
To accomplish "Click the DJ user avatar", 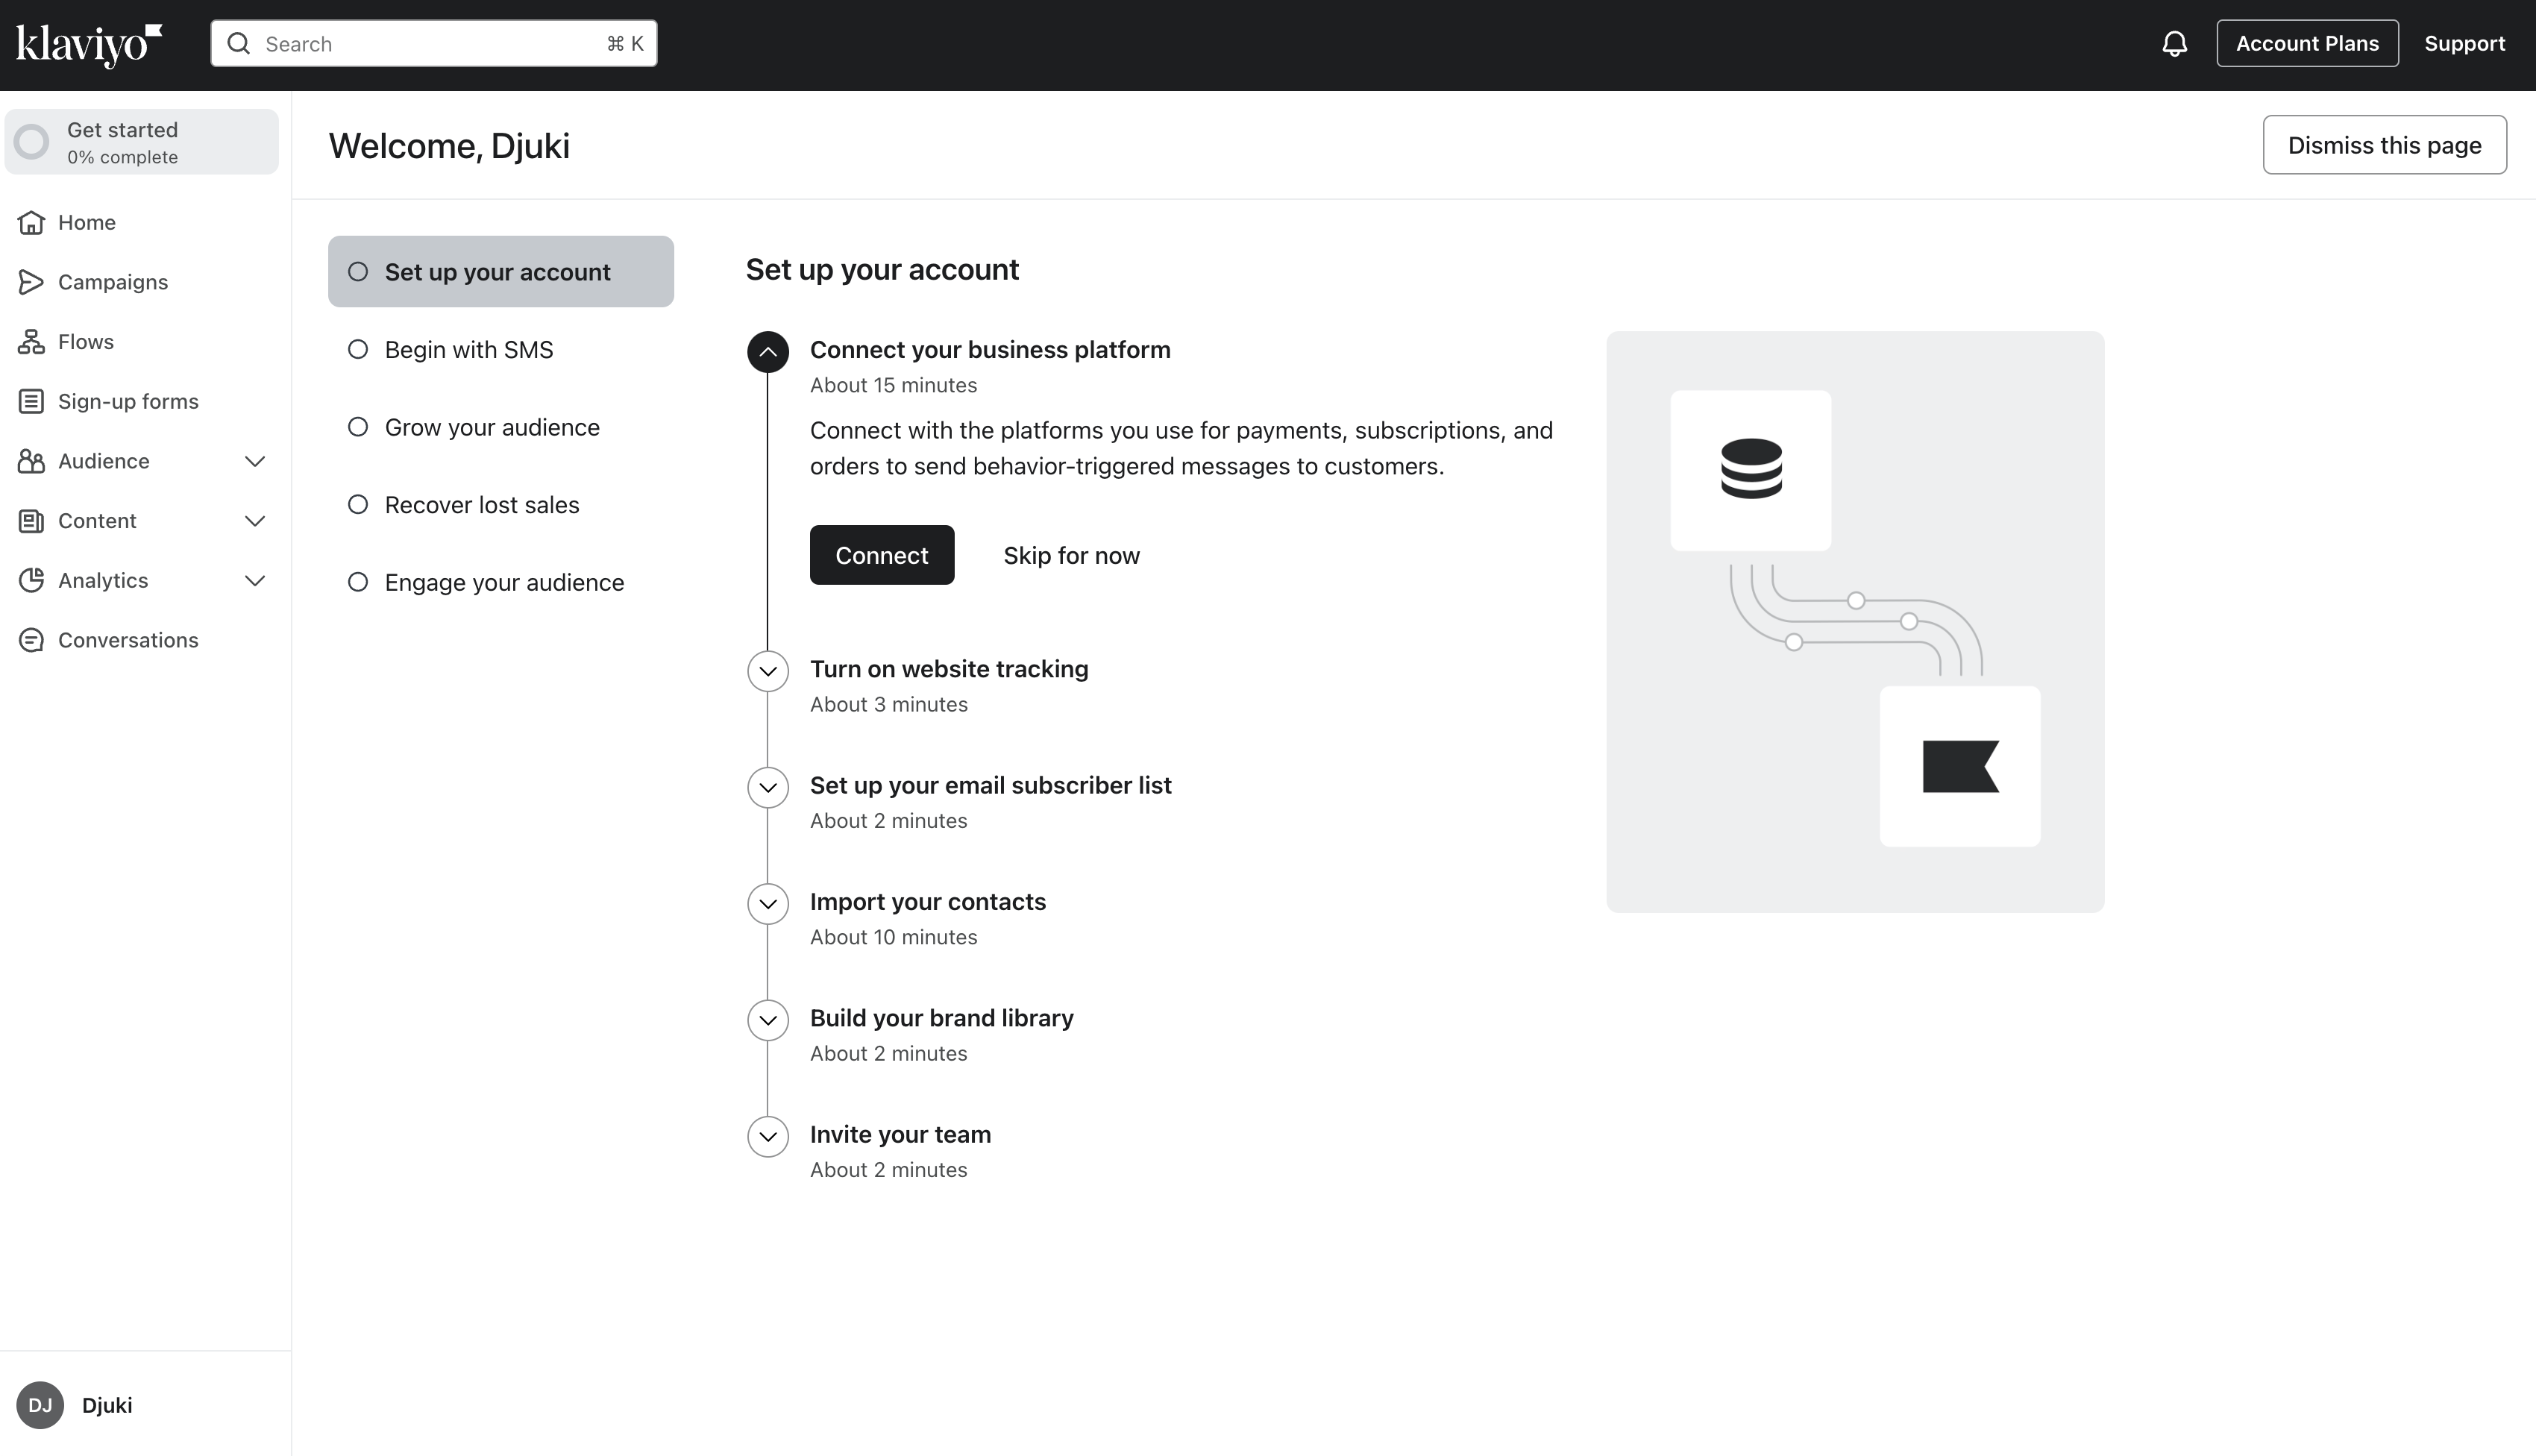I will 40,1405.
